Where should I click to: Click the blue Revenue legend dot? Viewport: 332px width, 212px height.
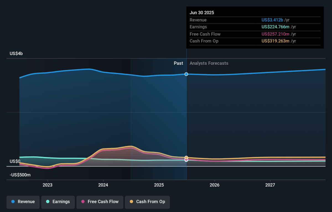(x=13, y=202)
